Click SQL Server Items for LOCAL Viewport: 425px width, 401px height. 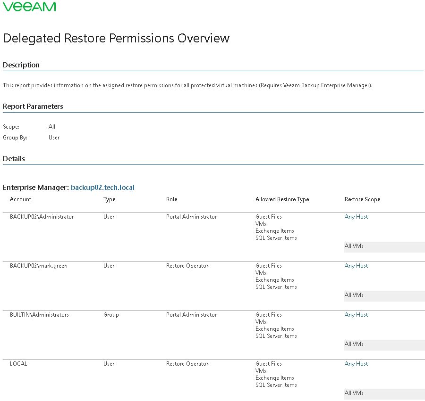point(276,385)
